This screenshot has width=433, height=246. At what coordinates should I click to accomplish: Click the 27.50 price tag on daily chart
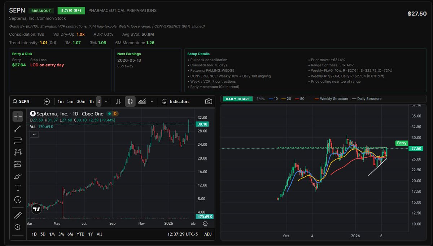[x=416, y=148]
